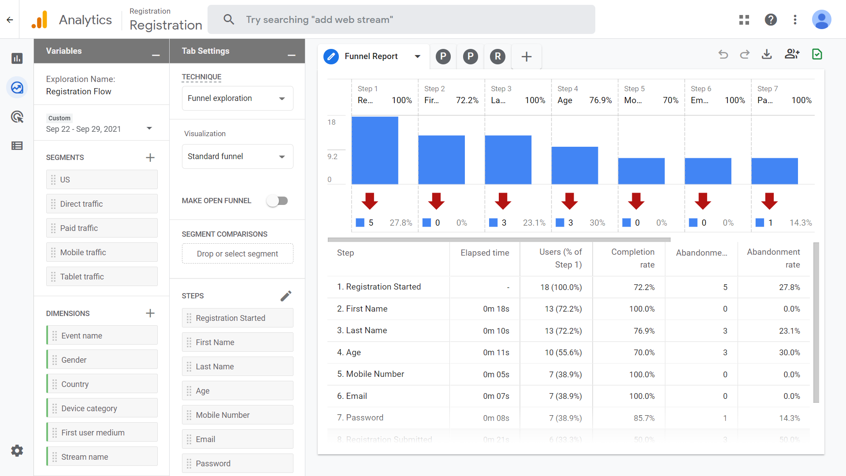The height and width of the screenshot is (476, 846).
Task: Add a new segment with plus icon
Action: tap(150, 157)
